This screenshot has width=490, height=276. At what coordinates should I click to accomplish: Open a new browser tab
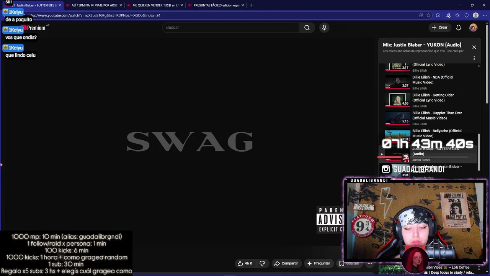point(252,5)
